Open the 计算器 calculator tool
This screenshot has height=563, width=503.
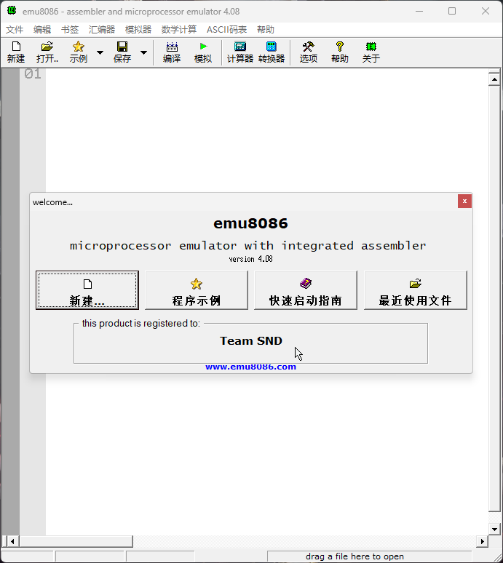coord(240,52)
